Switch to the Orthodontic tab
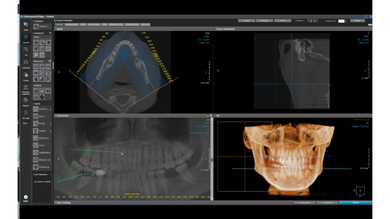The height and width of the screenshot is (219, 390). (x=132, y=25)
